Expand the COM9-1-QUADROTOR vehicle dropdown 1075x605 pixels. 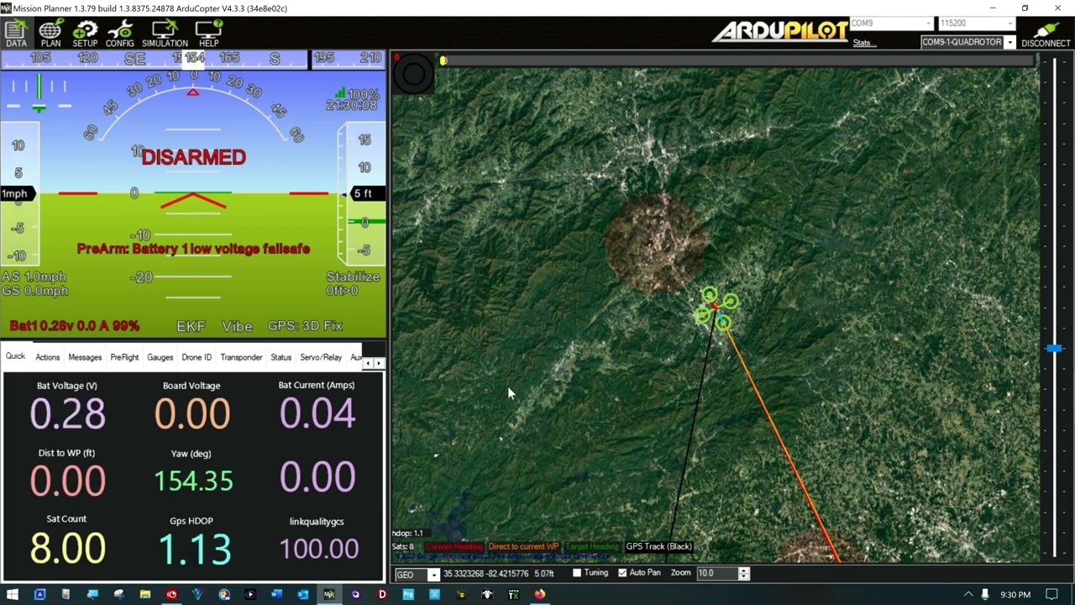(x=1009, y=42)
